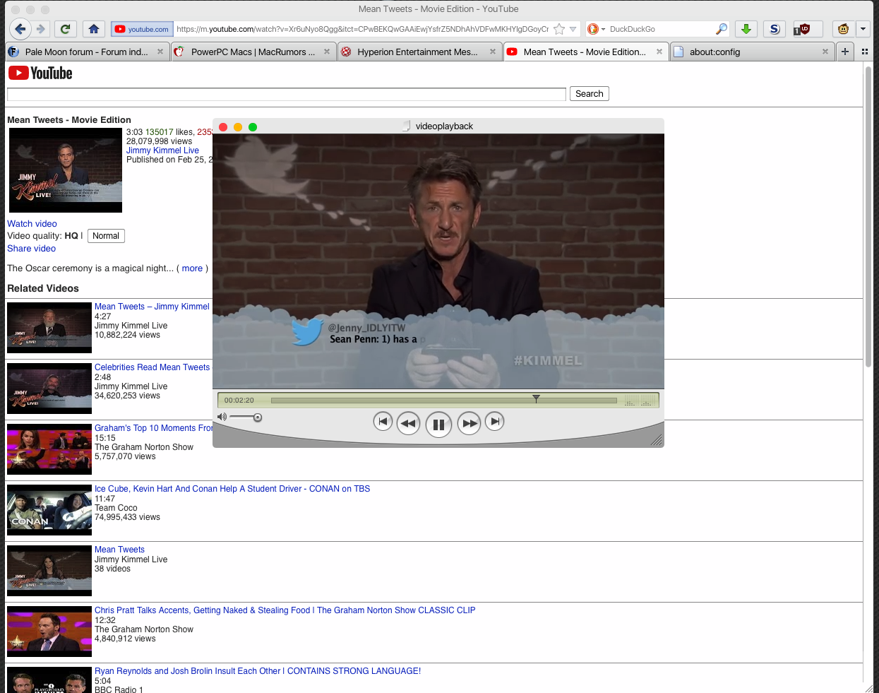Click the Greasemonkey monkey face icon
Image resolution: width=879 pixels, height=693 pixels.
[843, 29]
